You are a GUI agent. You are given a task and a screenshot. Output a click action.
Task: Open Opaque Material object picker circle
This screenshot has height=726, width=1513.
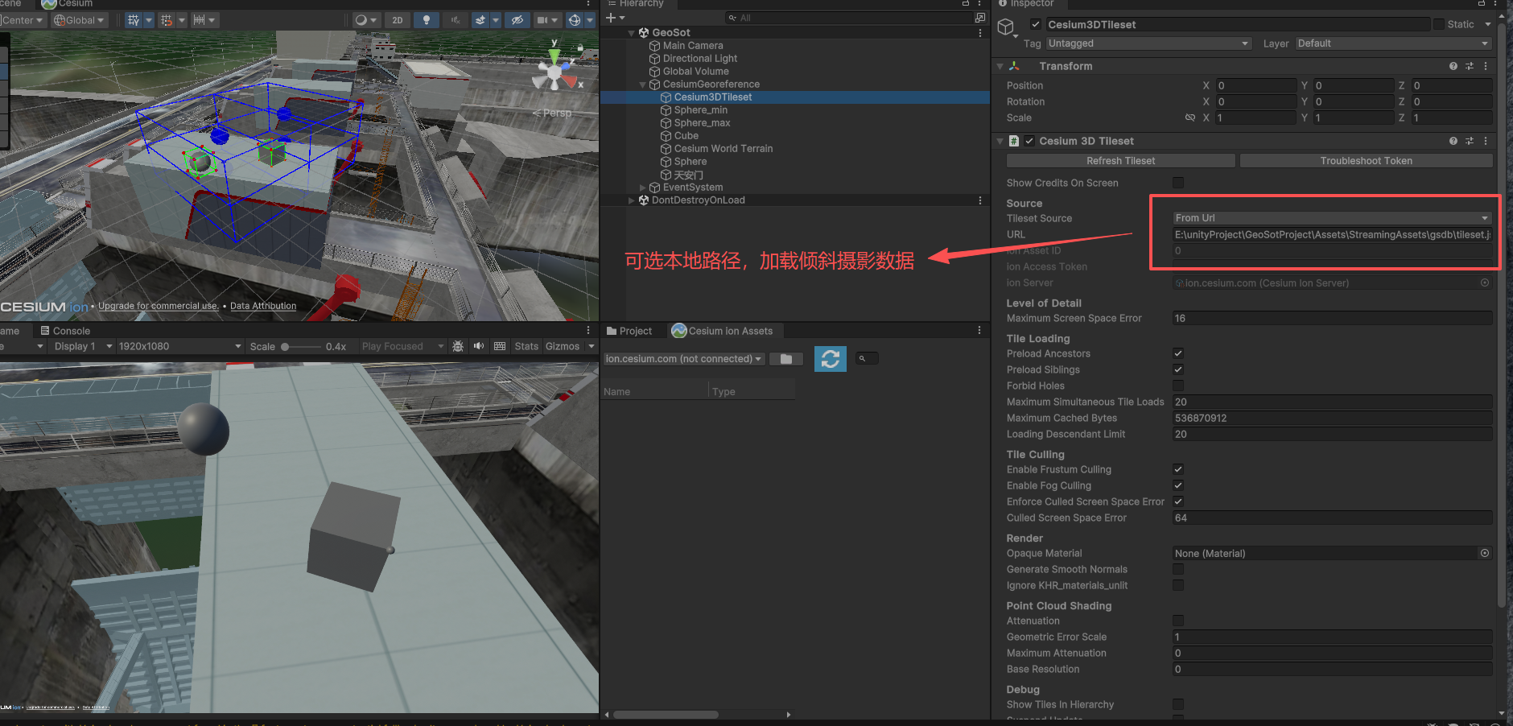1485,553
